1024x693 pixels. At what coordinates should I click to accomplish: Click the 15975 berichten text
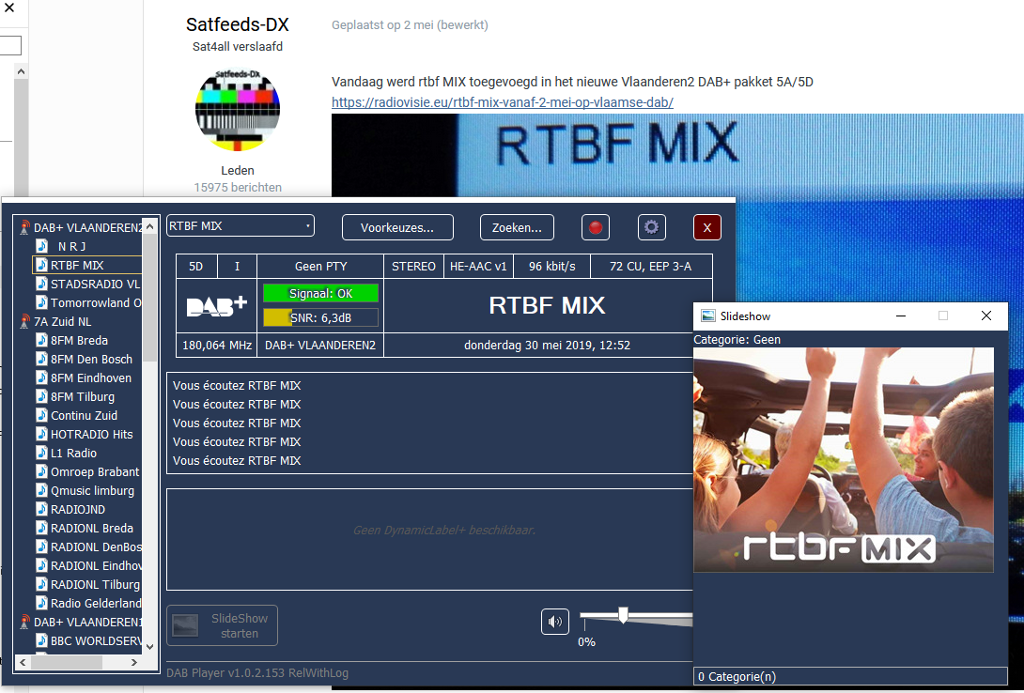(238, 187)
